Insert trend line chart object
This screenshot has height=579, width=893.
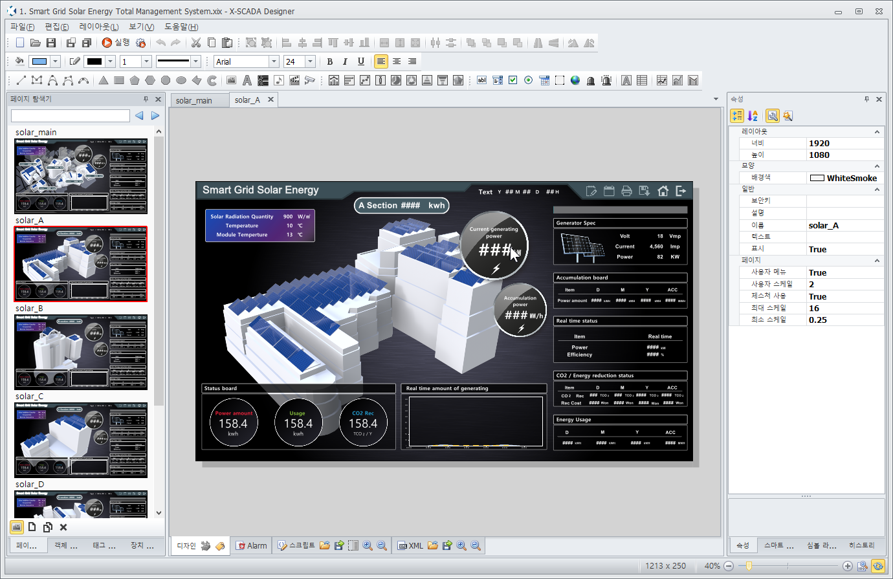pos(662,80)
